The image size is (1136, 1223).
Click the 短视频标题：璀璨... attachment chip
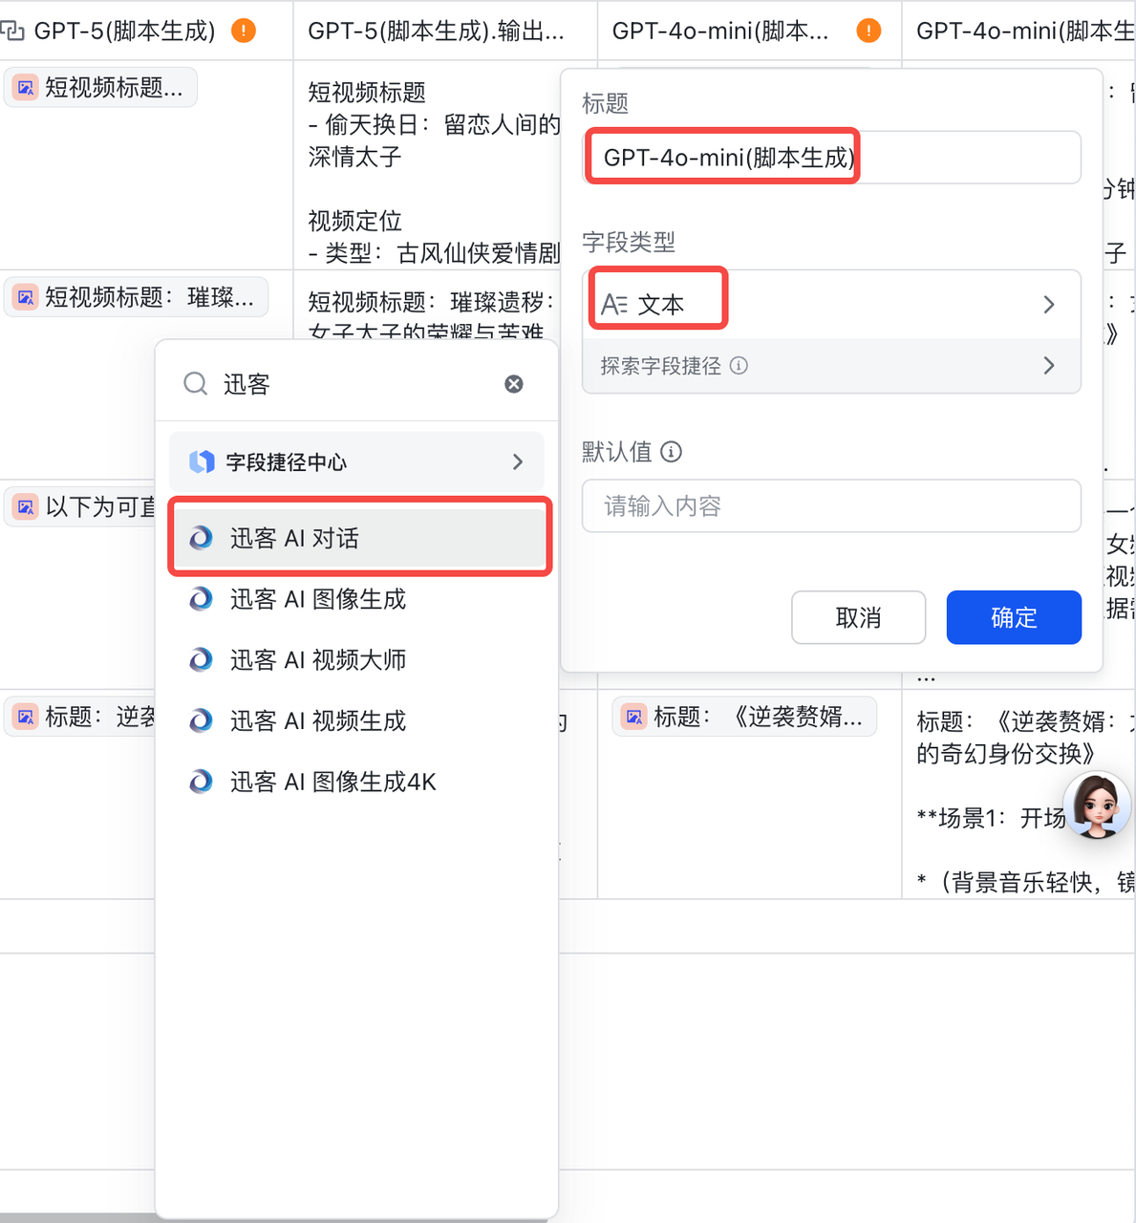(136, 298)
